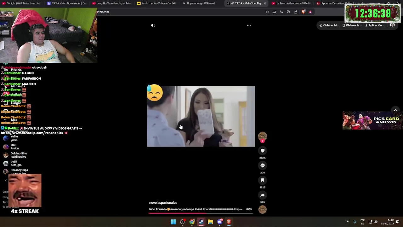
Task: Switch to the Tonight (We'll Make Love) tab
Action: (x=22, y=3)
